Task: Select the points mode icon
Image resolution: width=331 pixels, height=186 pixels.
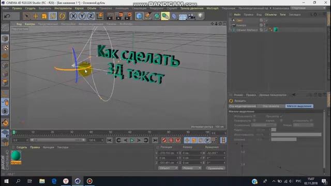Action: (5, 65)
